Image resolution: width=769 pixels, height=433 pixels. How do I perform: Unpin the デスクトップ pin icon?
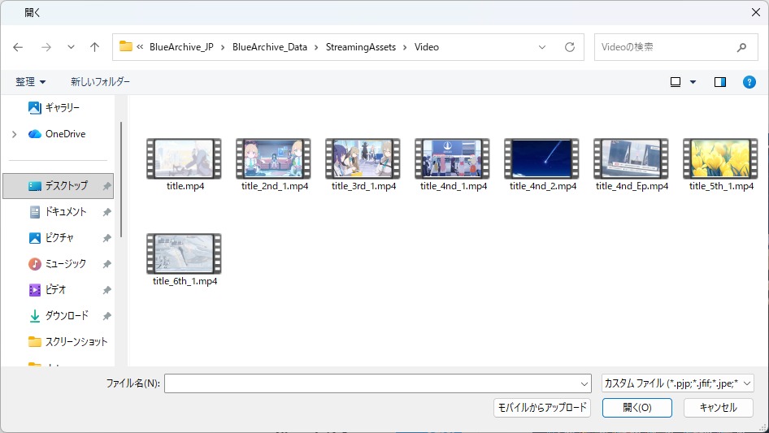pos(106,186)
